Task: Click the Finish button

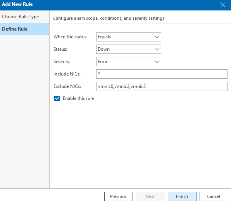Action: coord(182,196)
